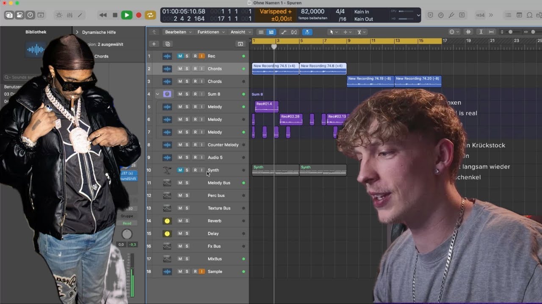Duplicate the track with the duplicate button
Image resolution: width=542 pixels, height=304 pixels.
pos(167,44)
